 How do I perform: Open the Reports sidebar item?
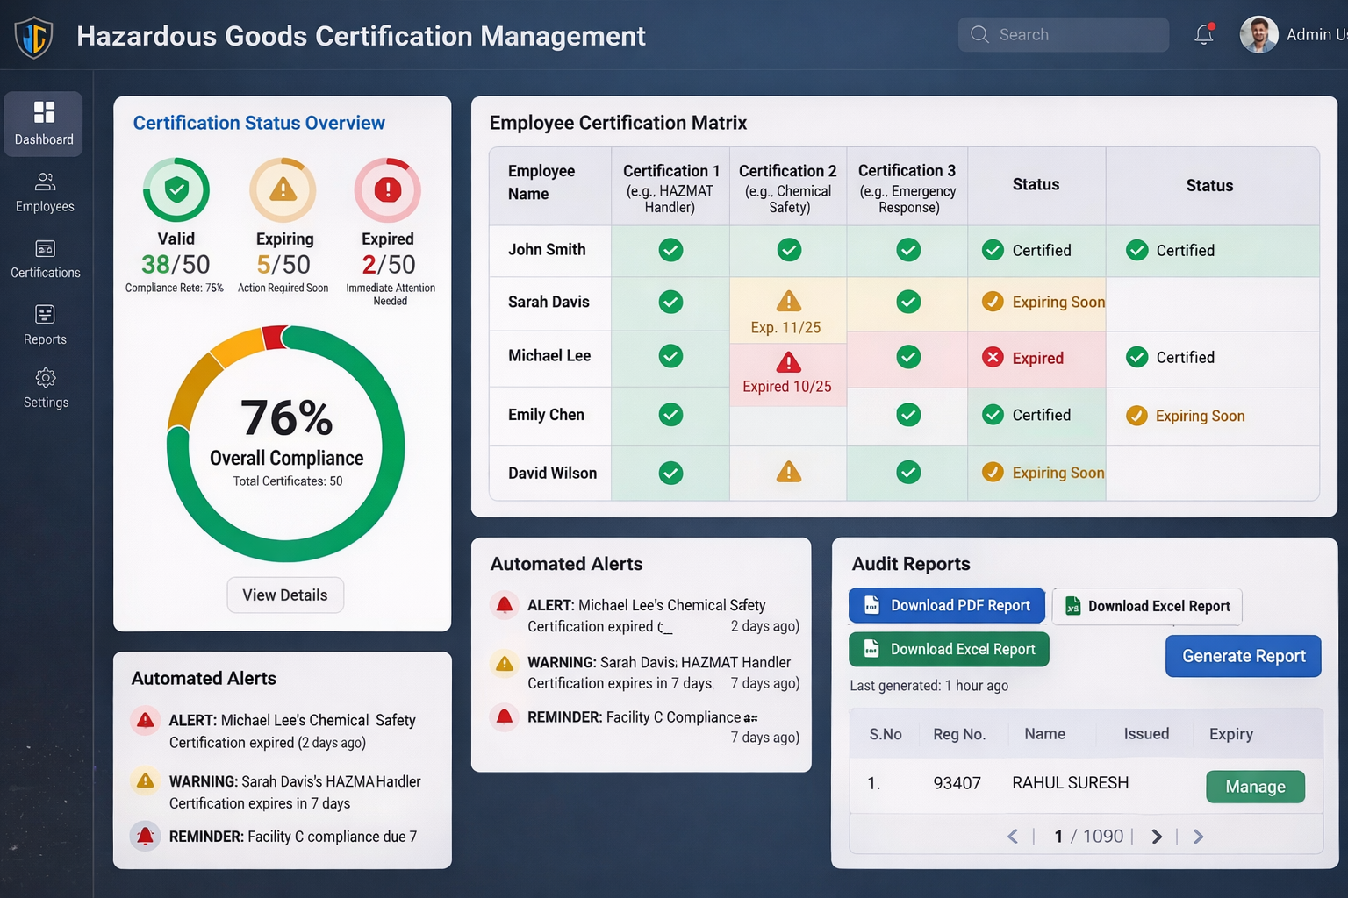coord(45,325)
